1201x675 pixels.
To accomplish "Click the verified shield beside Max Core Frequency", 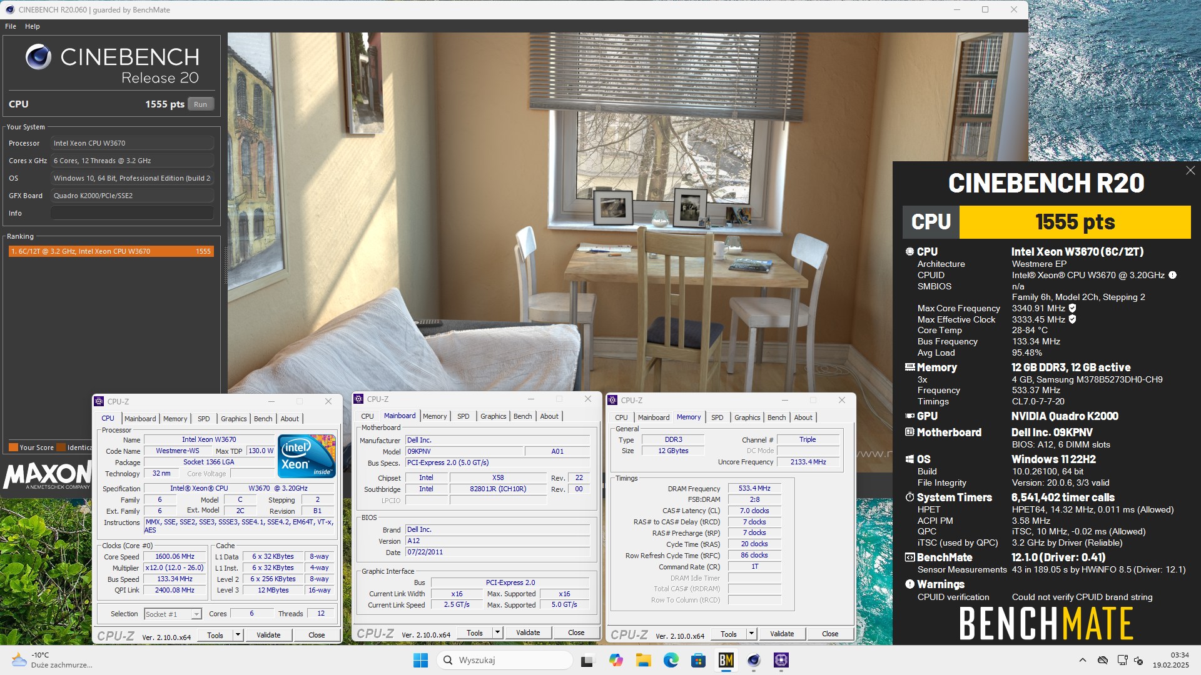I will pos(1072,308).
